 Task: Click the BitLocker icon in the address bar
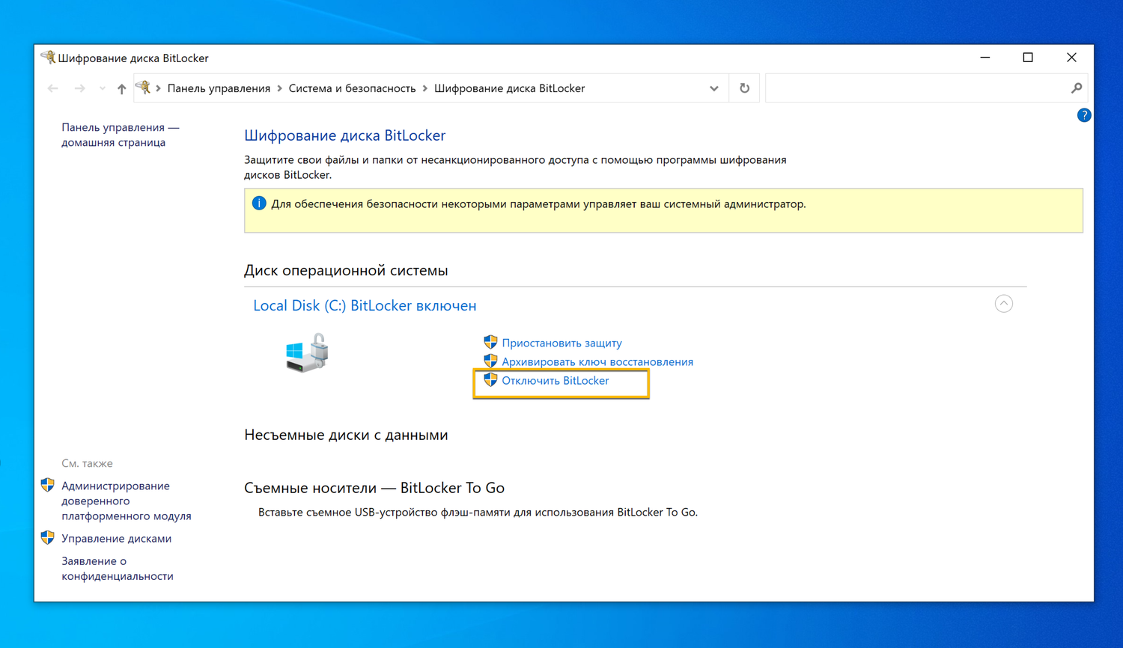(x=143, y=88)
